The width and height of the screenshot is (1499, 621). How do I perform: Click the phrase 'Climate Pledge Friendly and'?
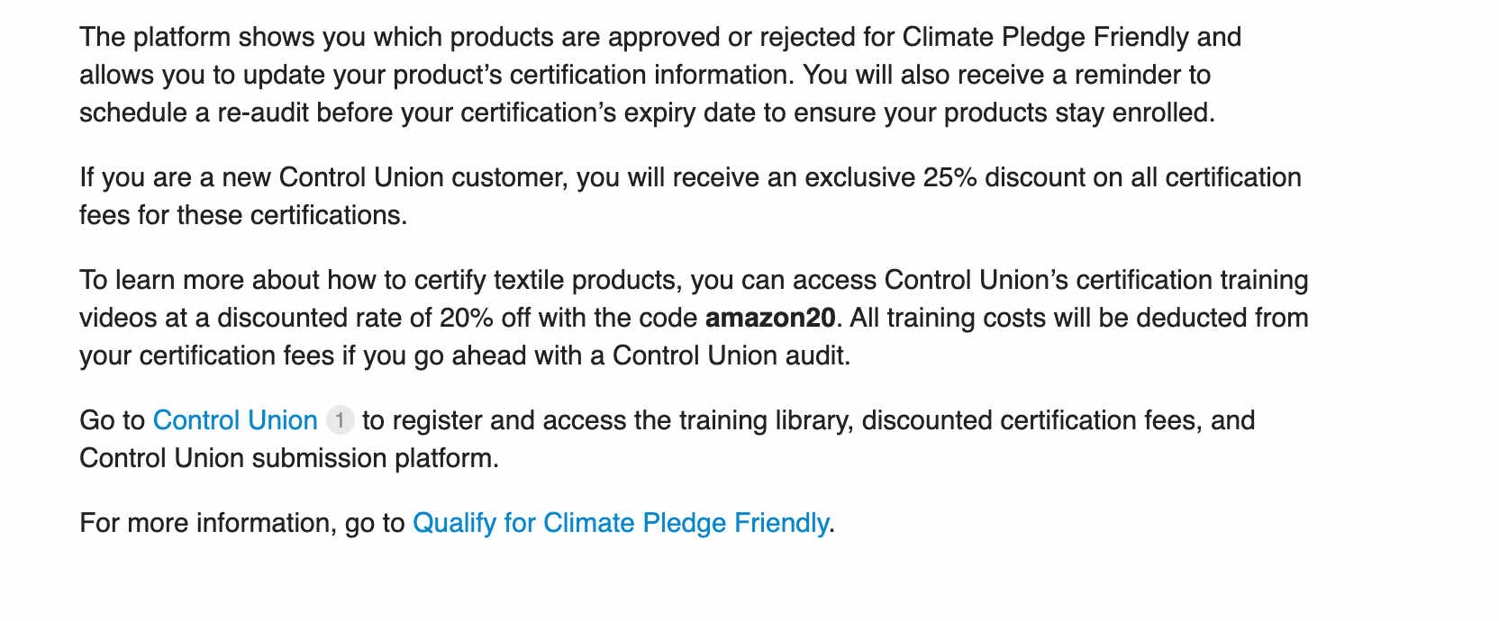(x=1071, y=37)
